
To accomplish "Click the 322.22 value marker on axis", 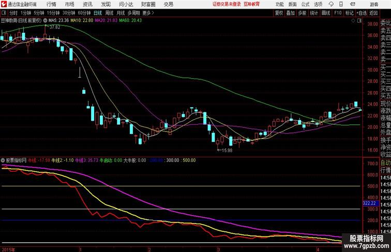I will [x=369, y=203].
